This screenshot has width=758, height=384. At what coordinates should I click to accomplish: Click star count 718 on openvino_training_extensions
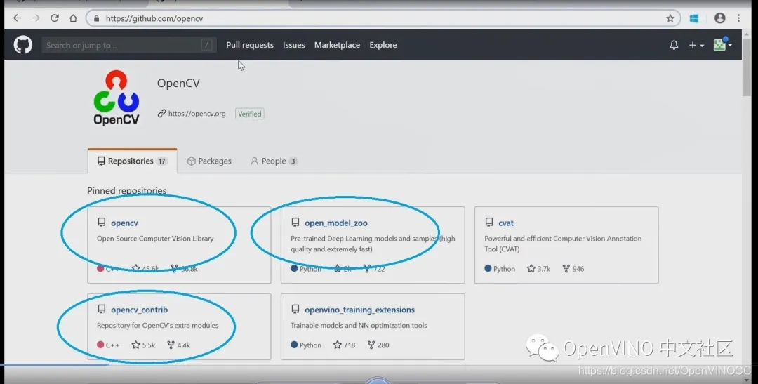click(x=344, y=345)
